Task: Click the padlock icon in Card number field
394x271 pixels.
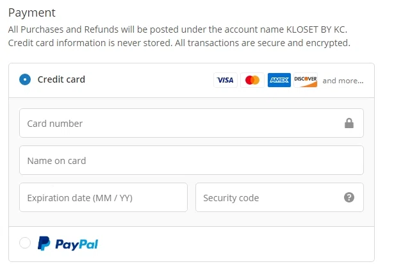Action: 349,123
